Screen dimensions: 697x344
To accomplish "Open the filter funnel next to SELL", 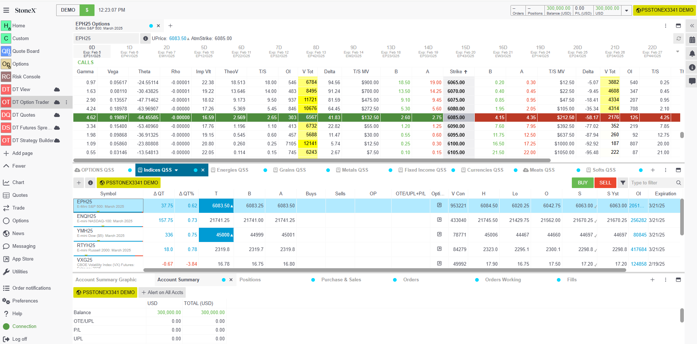I will pos(623,183).
